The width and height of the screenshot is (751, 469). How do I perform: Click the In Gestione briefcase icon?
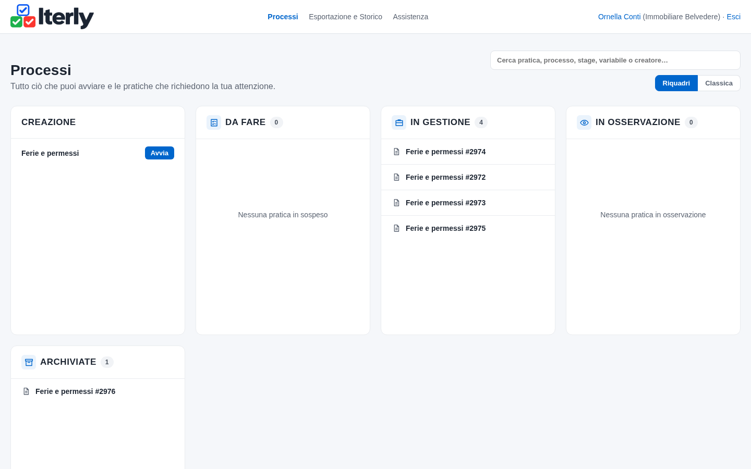pyautogui.click(x=399, y=122)
